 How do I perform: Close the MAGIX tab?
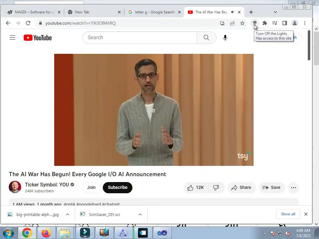click(x=59, y=12)
